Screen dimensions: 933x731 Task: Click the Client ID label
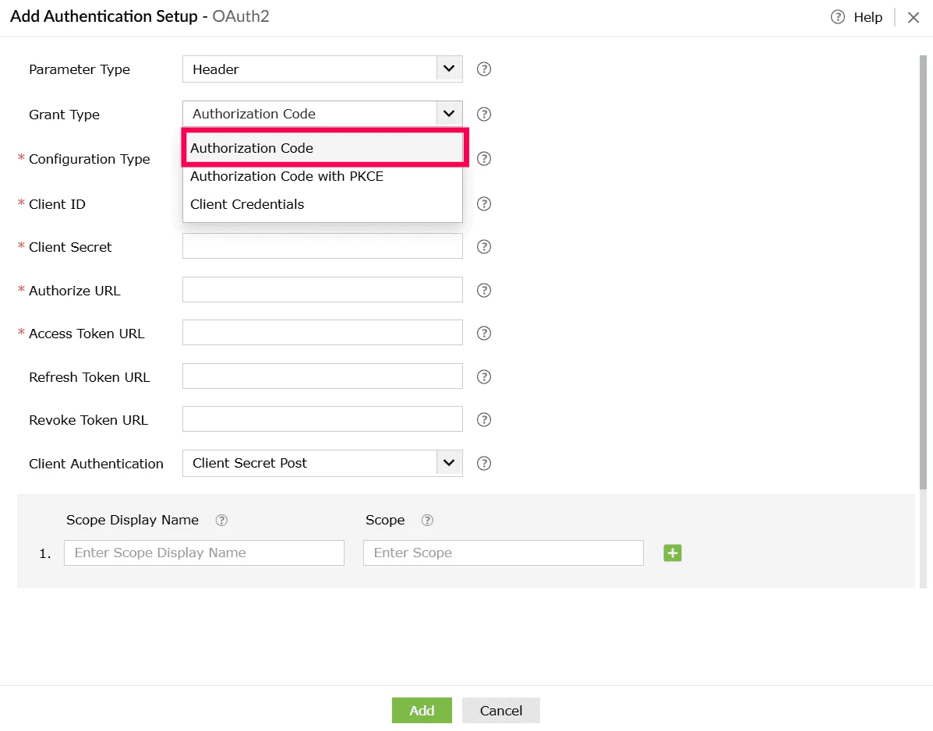(57, 205)
